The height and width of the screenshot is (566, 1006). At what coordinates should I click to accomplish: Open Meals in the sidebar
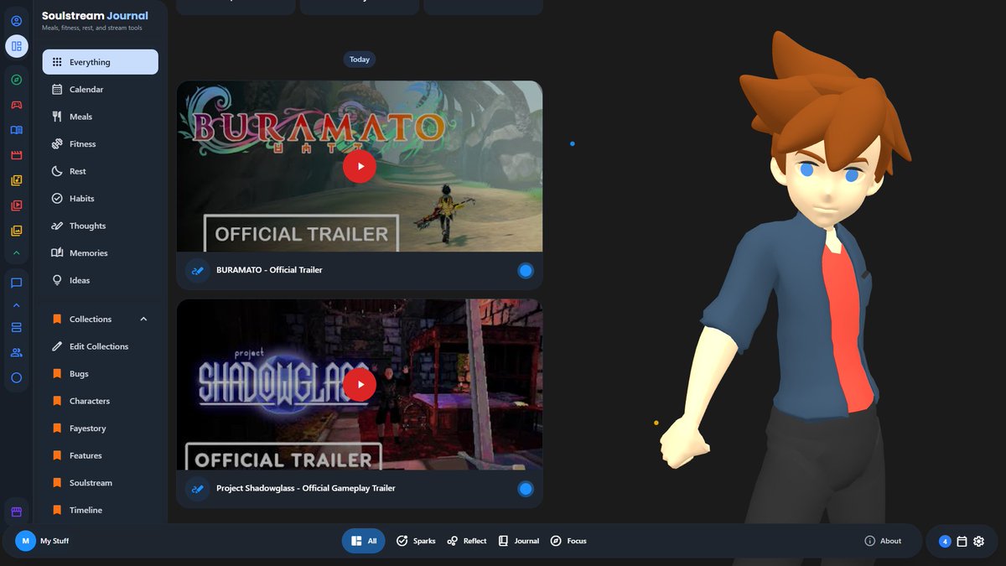pyautogui.click(x=101, y=117)
